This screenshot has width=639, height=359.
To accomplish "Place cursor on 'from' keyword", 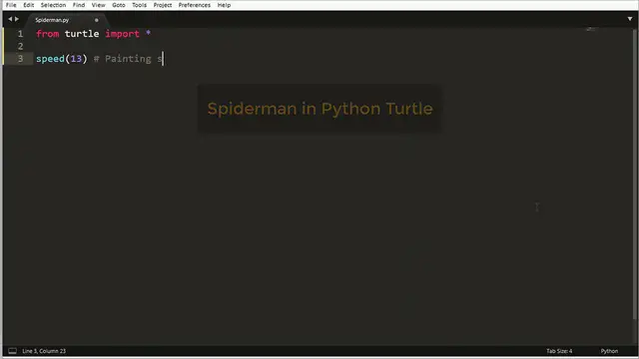I will tap(47, 34).
